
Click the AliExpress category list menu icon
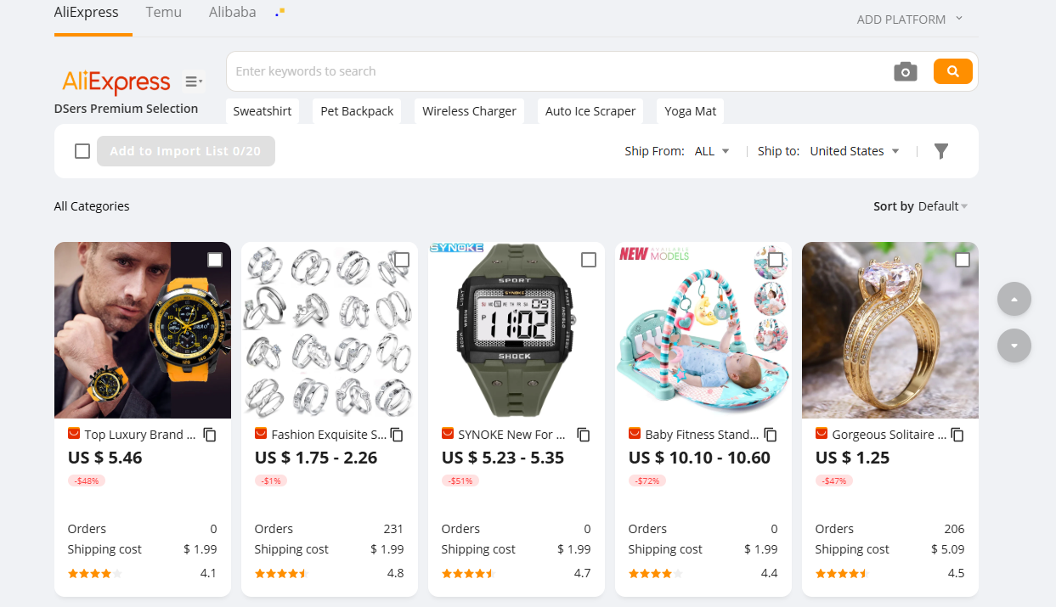coord(194,81)
